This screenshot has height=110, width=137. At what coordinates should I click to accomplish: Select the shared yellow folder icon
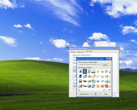click(93, 76)
